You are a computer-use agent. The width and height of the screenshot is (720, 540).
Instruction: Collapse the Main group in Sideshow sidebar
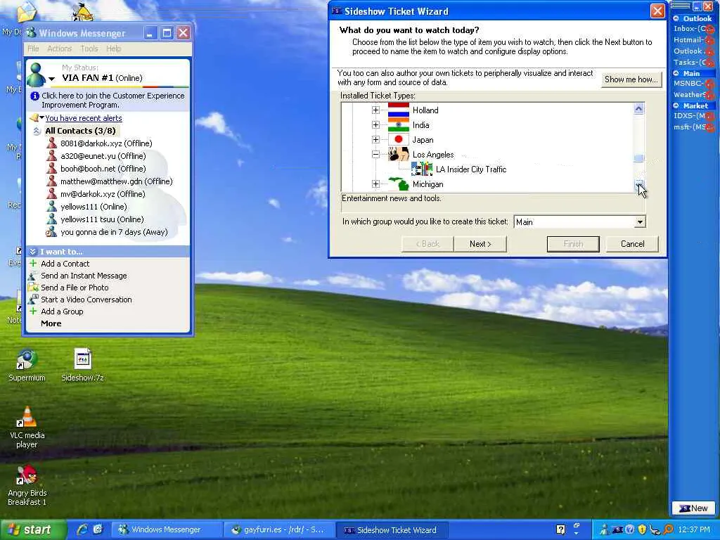676,73
